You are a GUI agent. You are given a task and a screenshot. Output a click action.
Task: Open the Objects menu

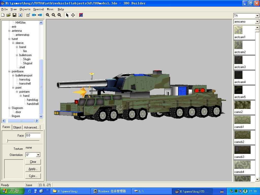click(x=25, y=9)
